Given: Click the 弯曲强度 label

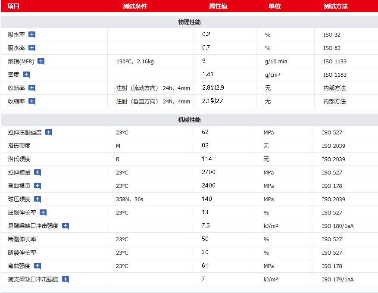Looking at the screenshot, I should pyautogui.click(x=19, y=266).
